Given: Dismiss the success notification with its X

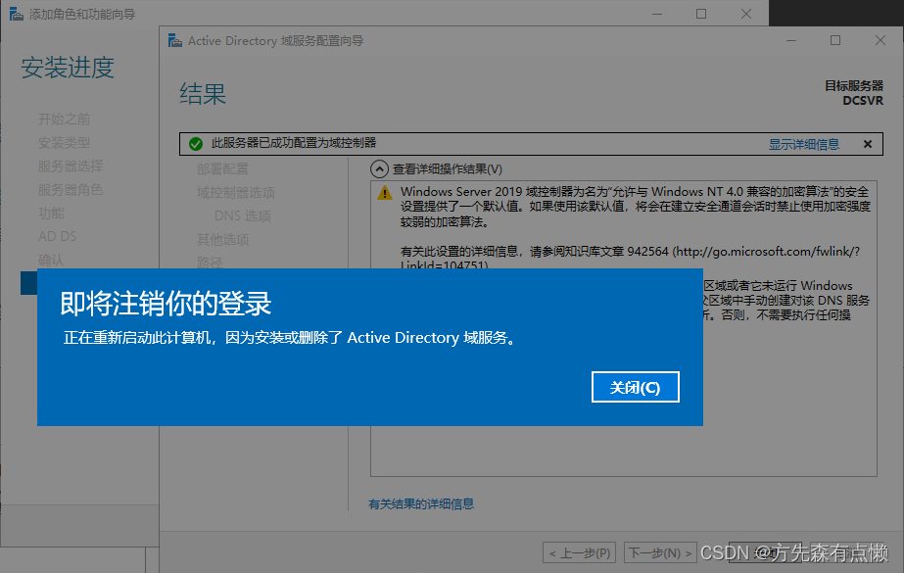Looking at the screenshot, I should pyautogui.click(x=868, y=144).
